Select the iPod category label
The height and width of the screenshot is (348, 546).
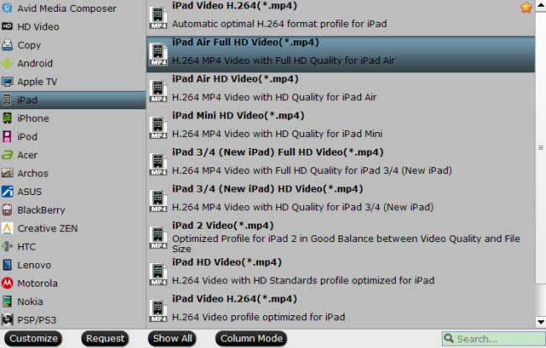(x=28, y=136)
